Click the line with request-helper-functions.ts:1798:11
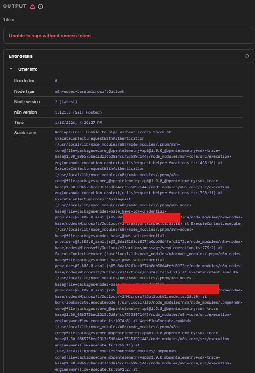Viewport: 255px width, 373px height. 139,193
